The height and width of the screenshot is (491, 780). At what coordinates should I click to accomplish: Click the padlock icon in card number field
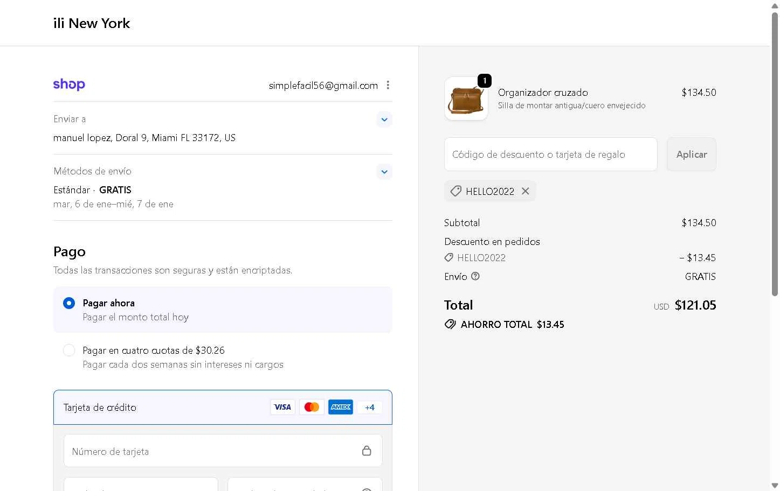tap(367, 451)
